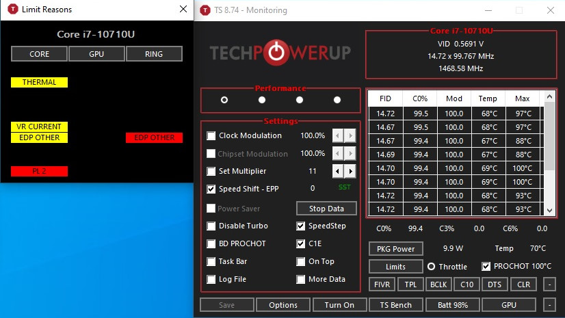Click the core table scroll down arrow
This screenshot has width=565, height=318.
[x=549, y=211]
